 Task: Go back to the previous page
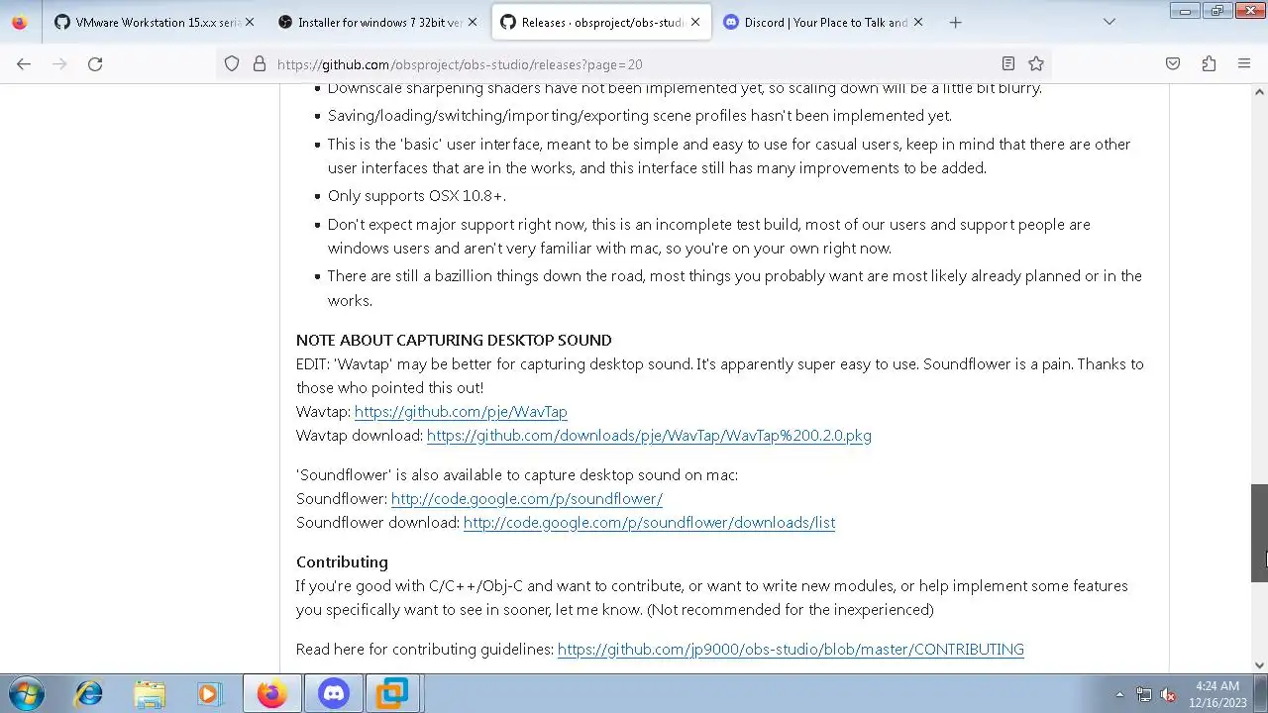click(24, 63)
